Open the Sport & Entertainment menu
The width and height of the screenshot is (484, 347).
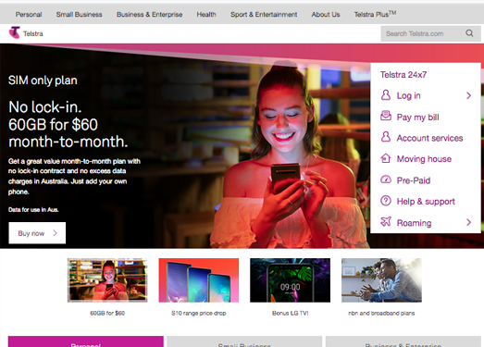coord(264,15)
